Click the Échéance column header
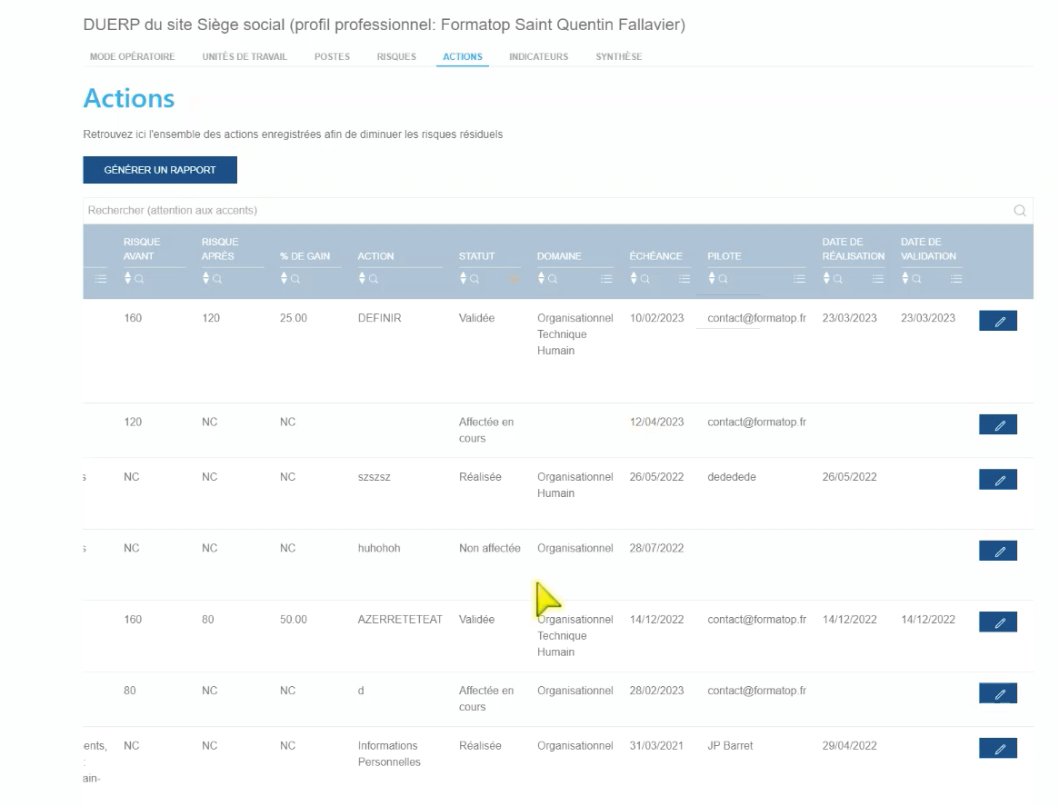Image resolution: width=1059 pixels, height=806 pixels. pos(655,256)
